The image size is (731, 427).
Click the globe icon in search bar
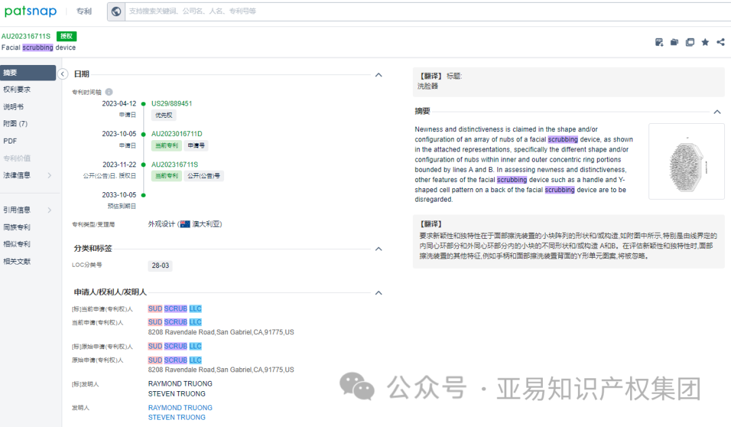coord(115,11)
